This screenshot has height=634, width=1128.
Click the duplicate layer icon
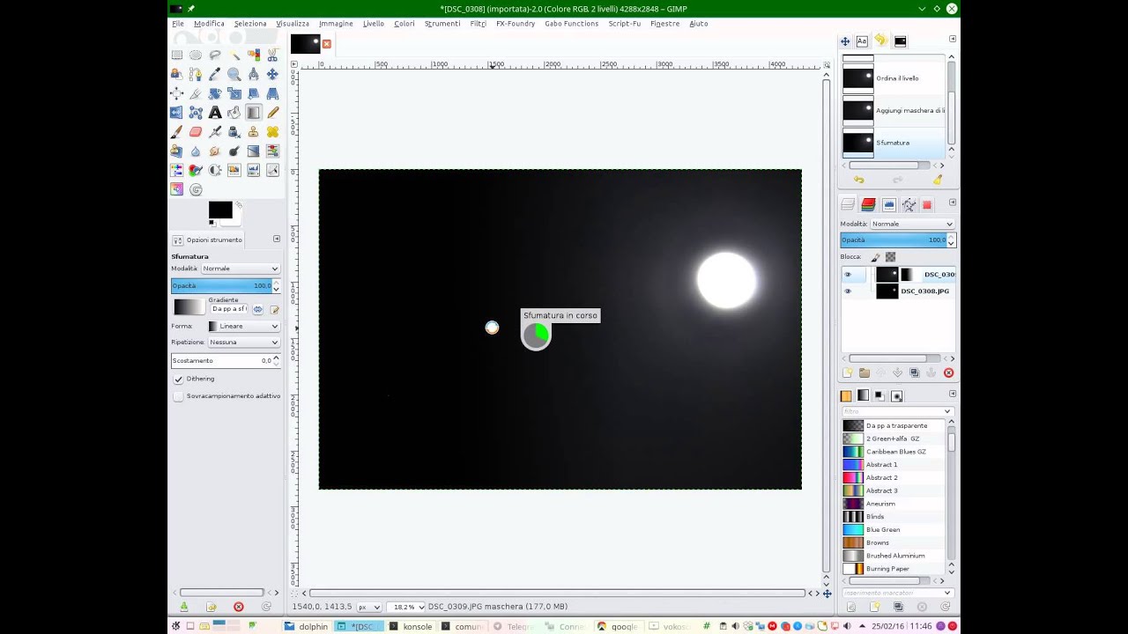914,372
